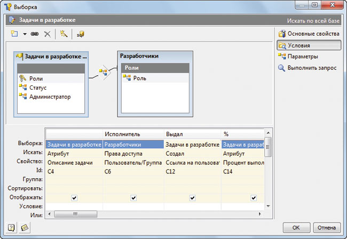Open Выборка cell Разработчики in Исполнитель column

point(133,144)
